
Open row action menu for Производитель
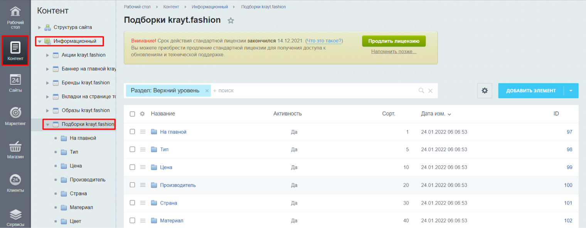tap(143, 185)
